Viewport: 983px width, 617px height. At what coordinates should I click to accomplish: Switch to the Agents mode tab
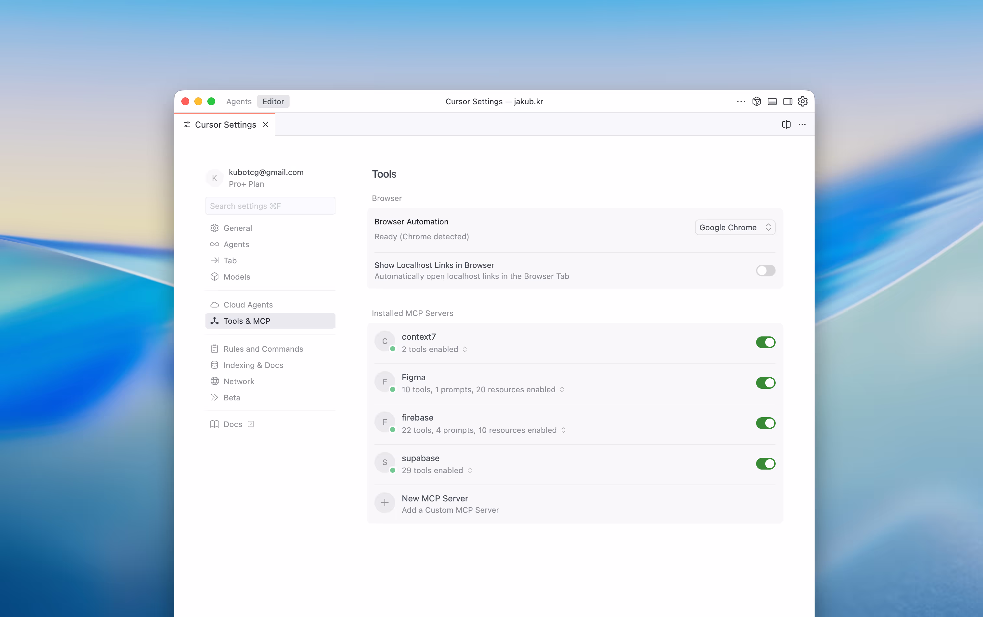pyautogui.click(x=239, y=102)
